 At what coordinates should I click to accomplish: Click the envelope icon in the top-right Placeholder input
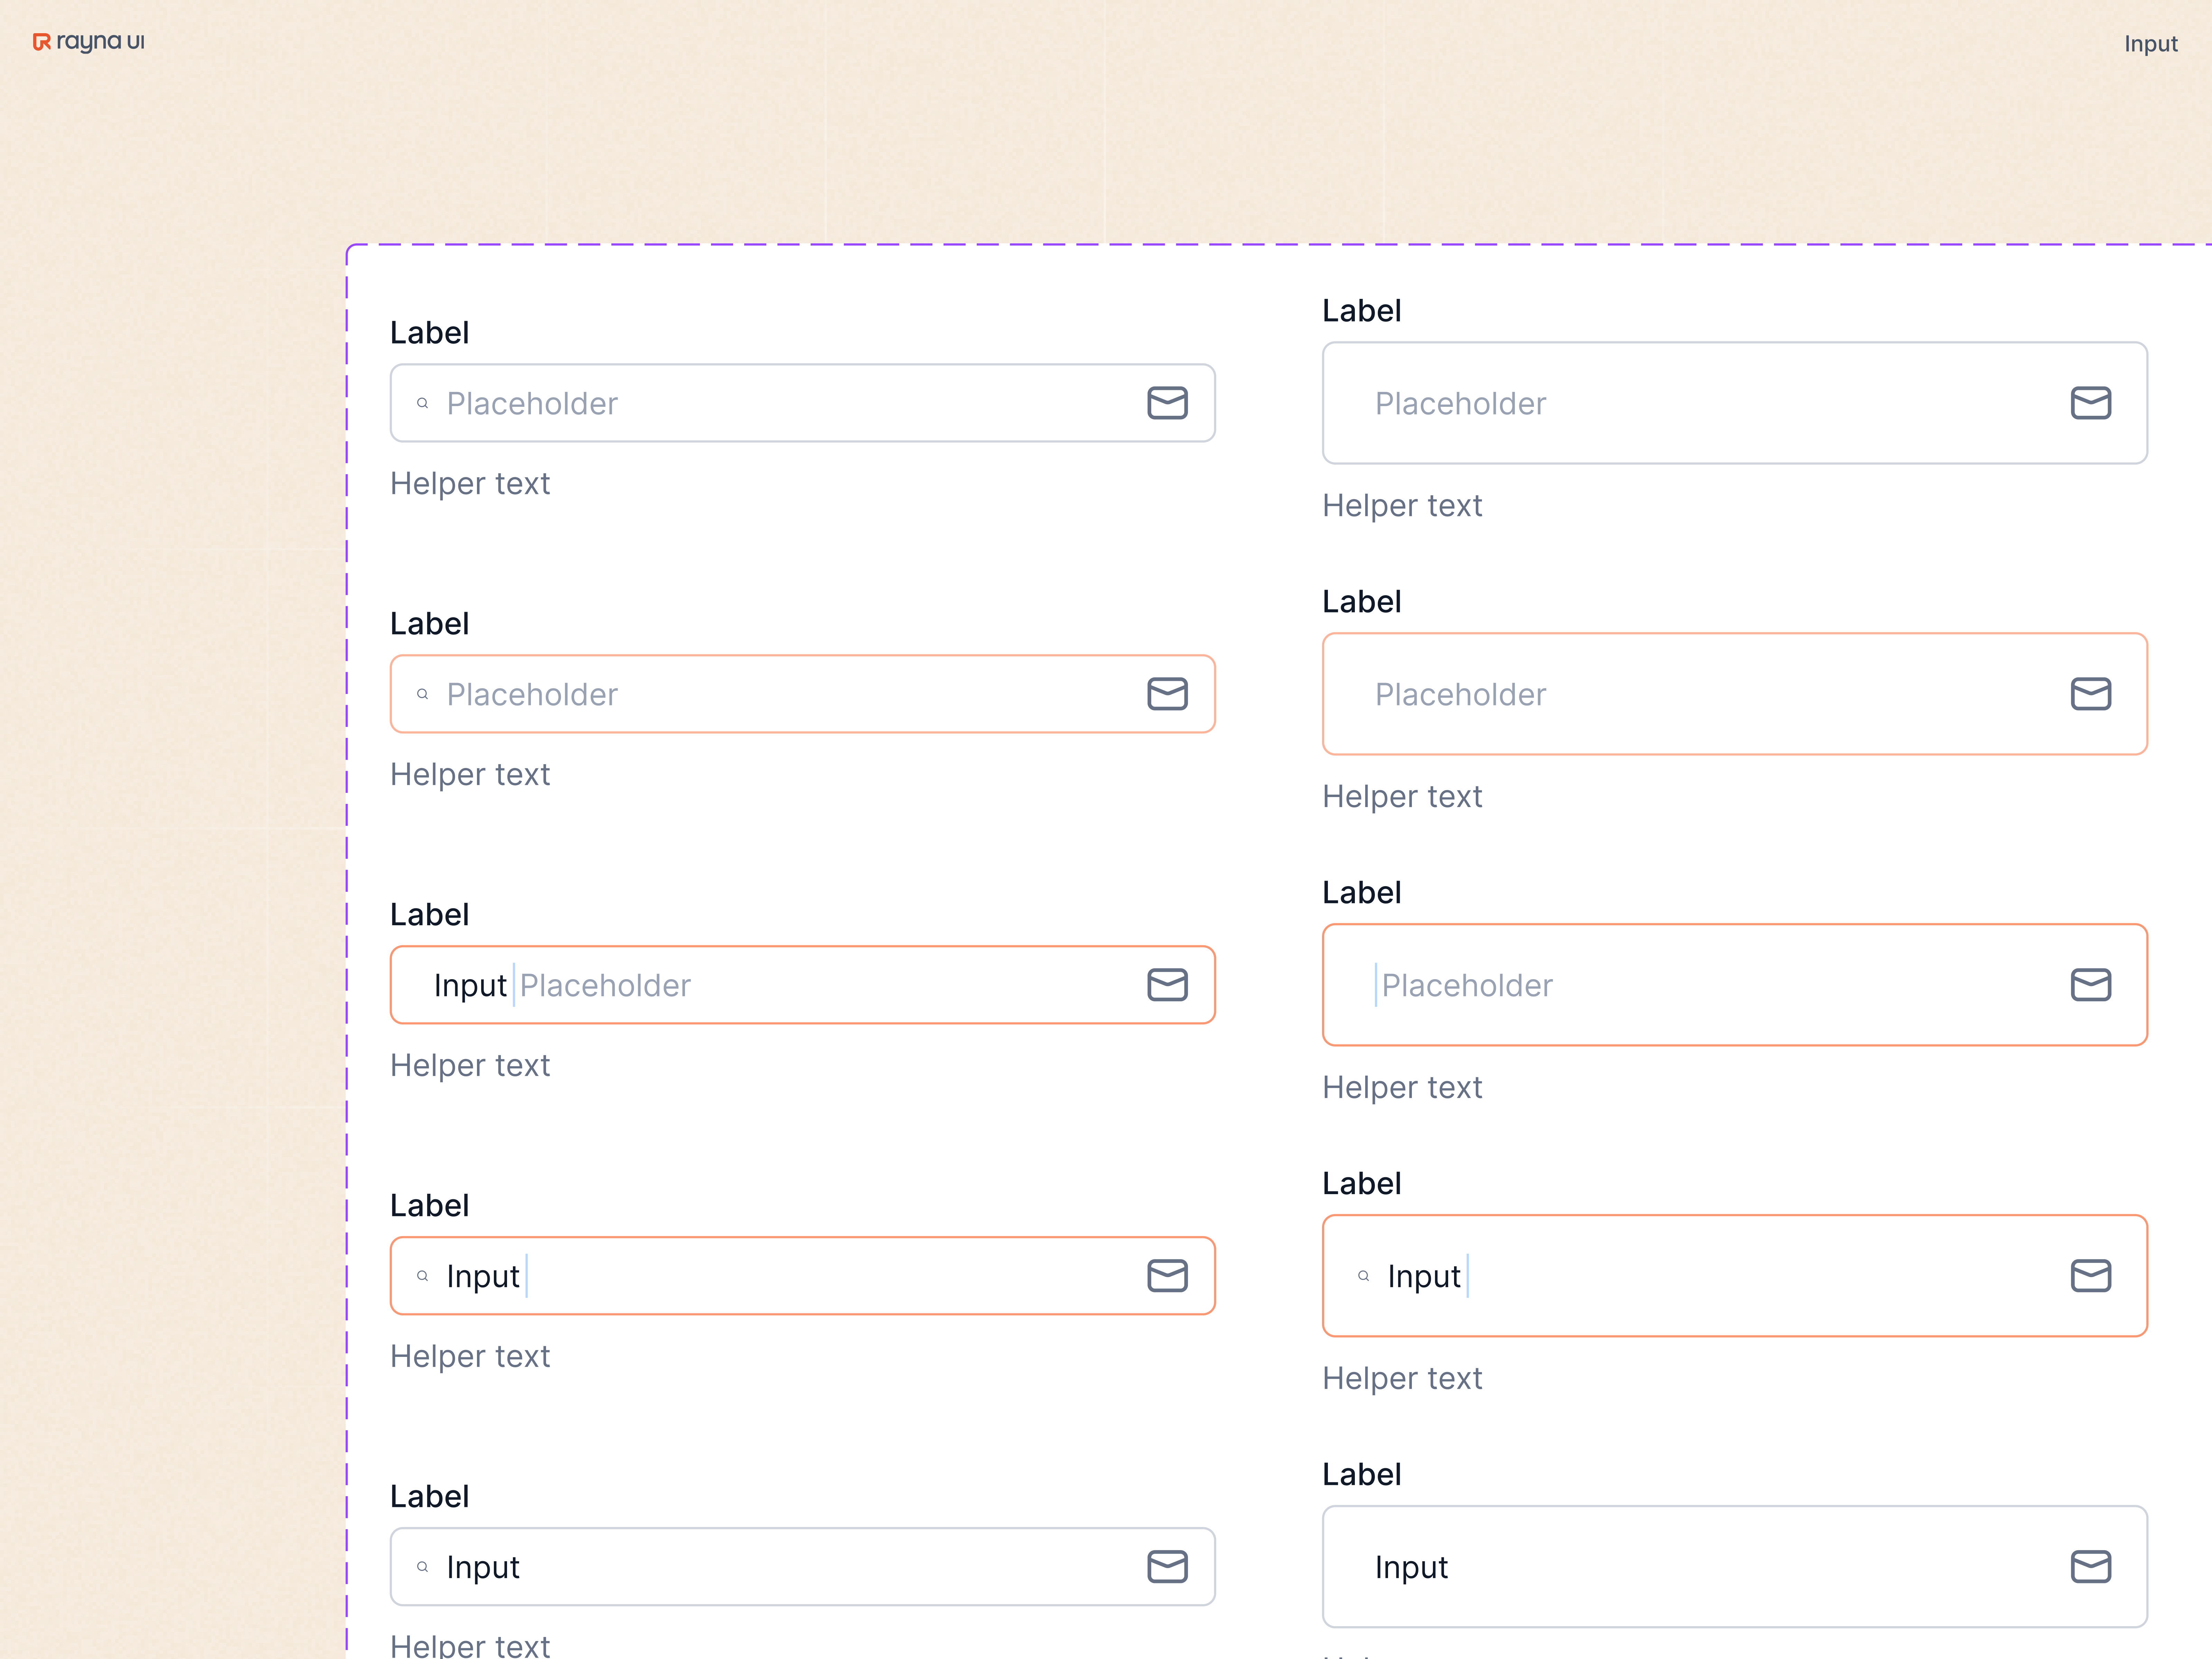[2090, 403]
